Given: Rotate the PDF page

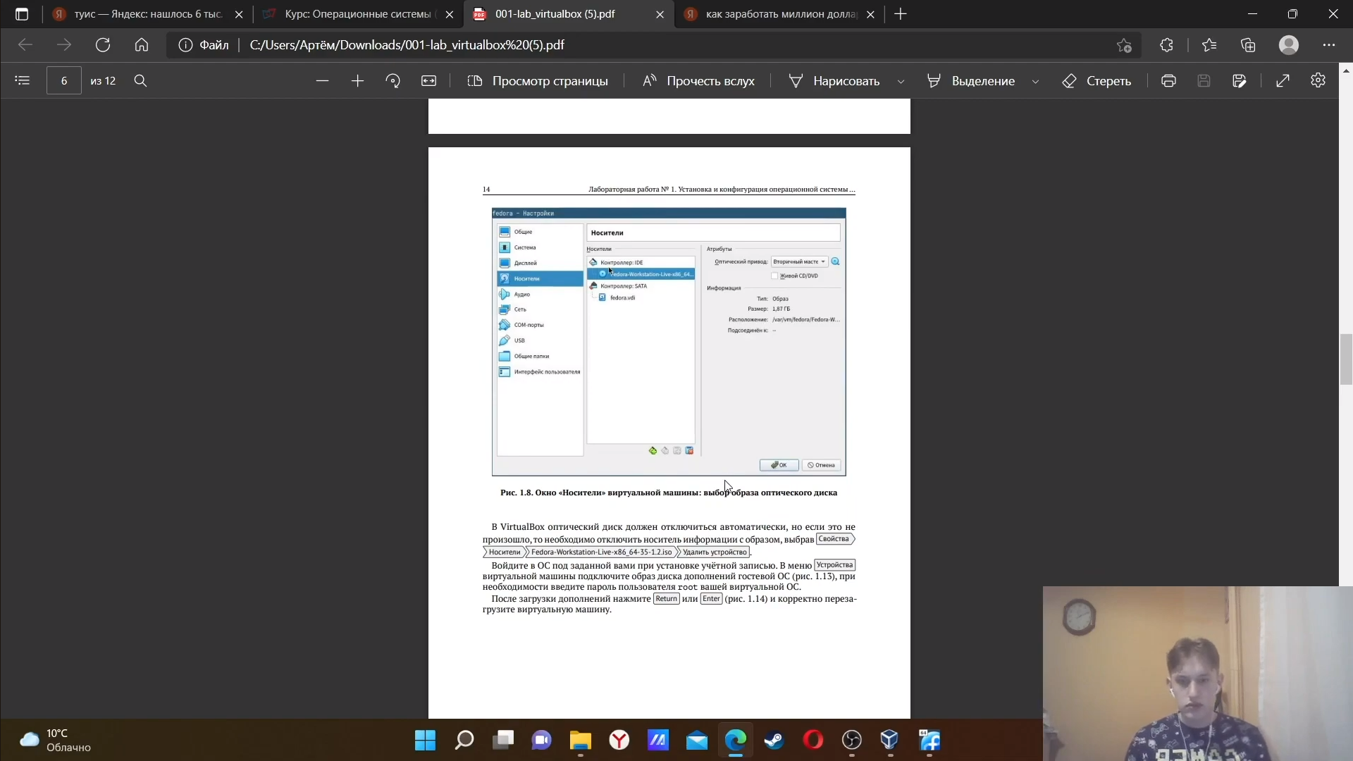Looking at the screenshot, I should click(x=393, y=81).
